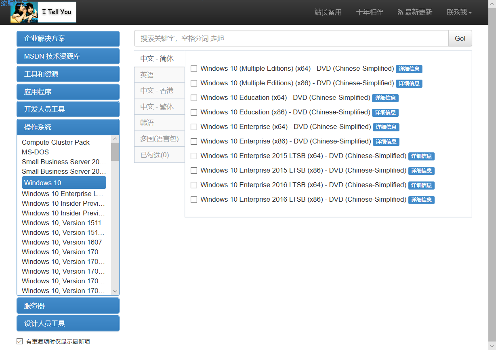Screen dimensions: 496x350
Task: Check Enterprise 2015 LTSB x64 checkbox
Action: click(194, 156)
